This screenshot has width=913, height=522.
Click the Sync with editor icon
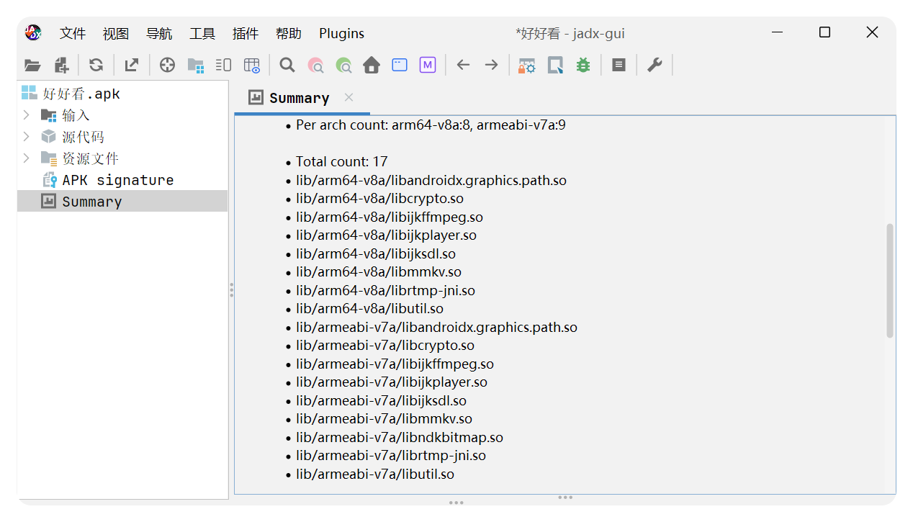[167, 66]
